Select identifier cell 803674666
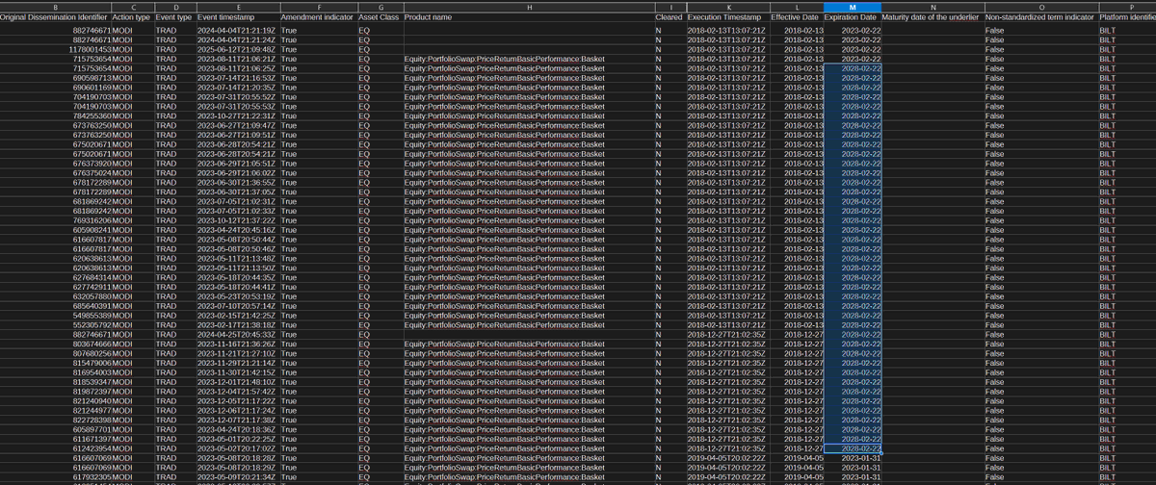Screen dimensions: 1156x485 55,344
